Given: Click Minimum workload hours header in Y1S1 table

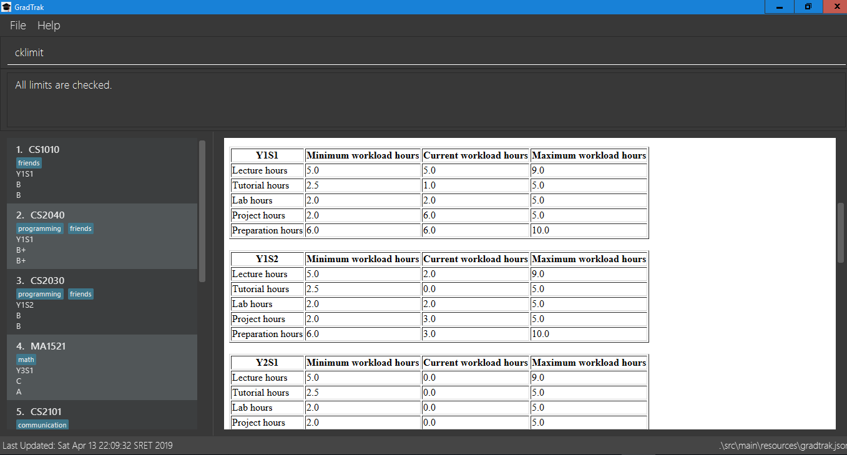Looking at the screenshot, I should pos(363,155).
